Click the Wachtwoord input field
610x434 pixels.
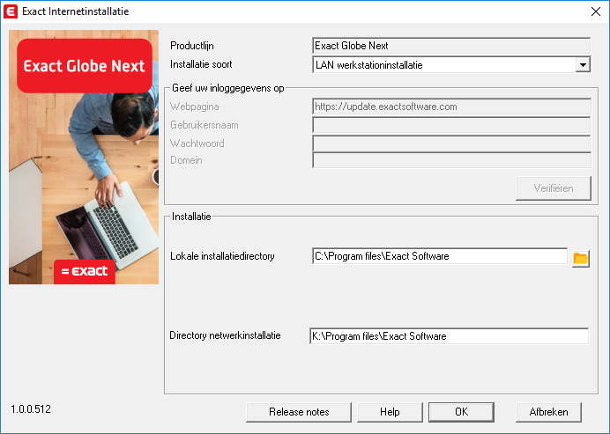[451, 143]
